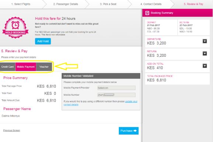Expand the Return KES 3,200 fare details
The image size is (213, 142).
click(205, 53)
